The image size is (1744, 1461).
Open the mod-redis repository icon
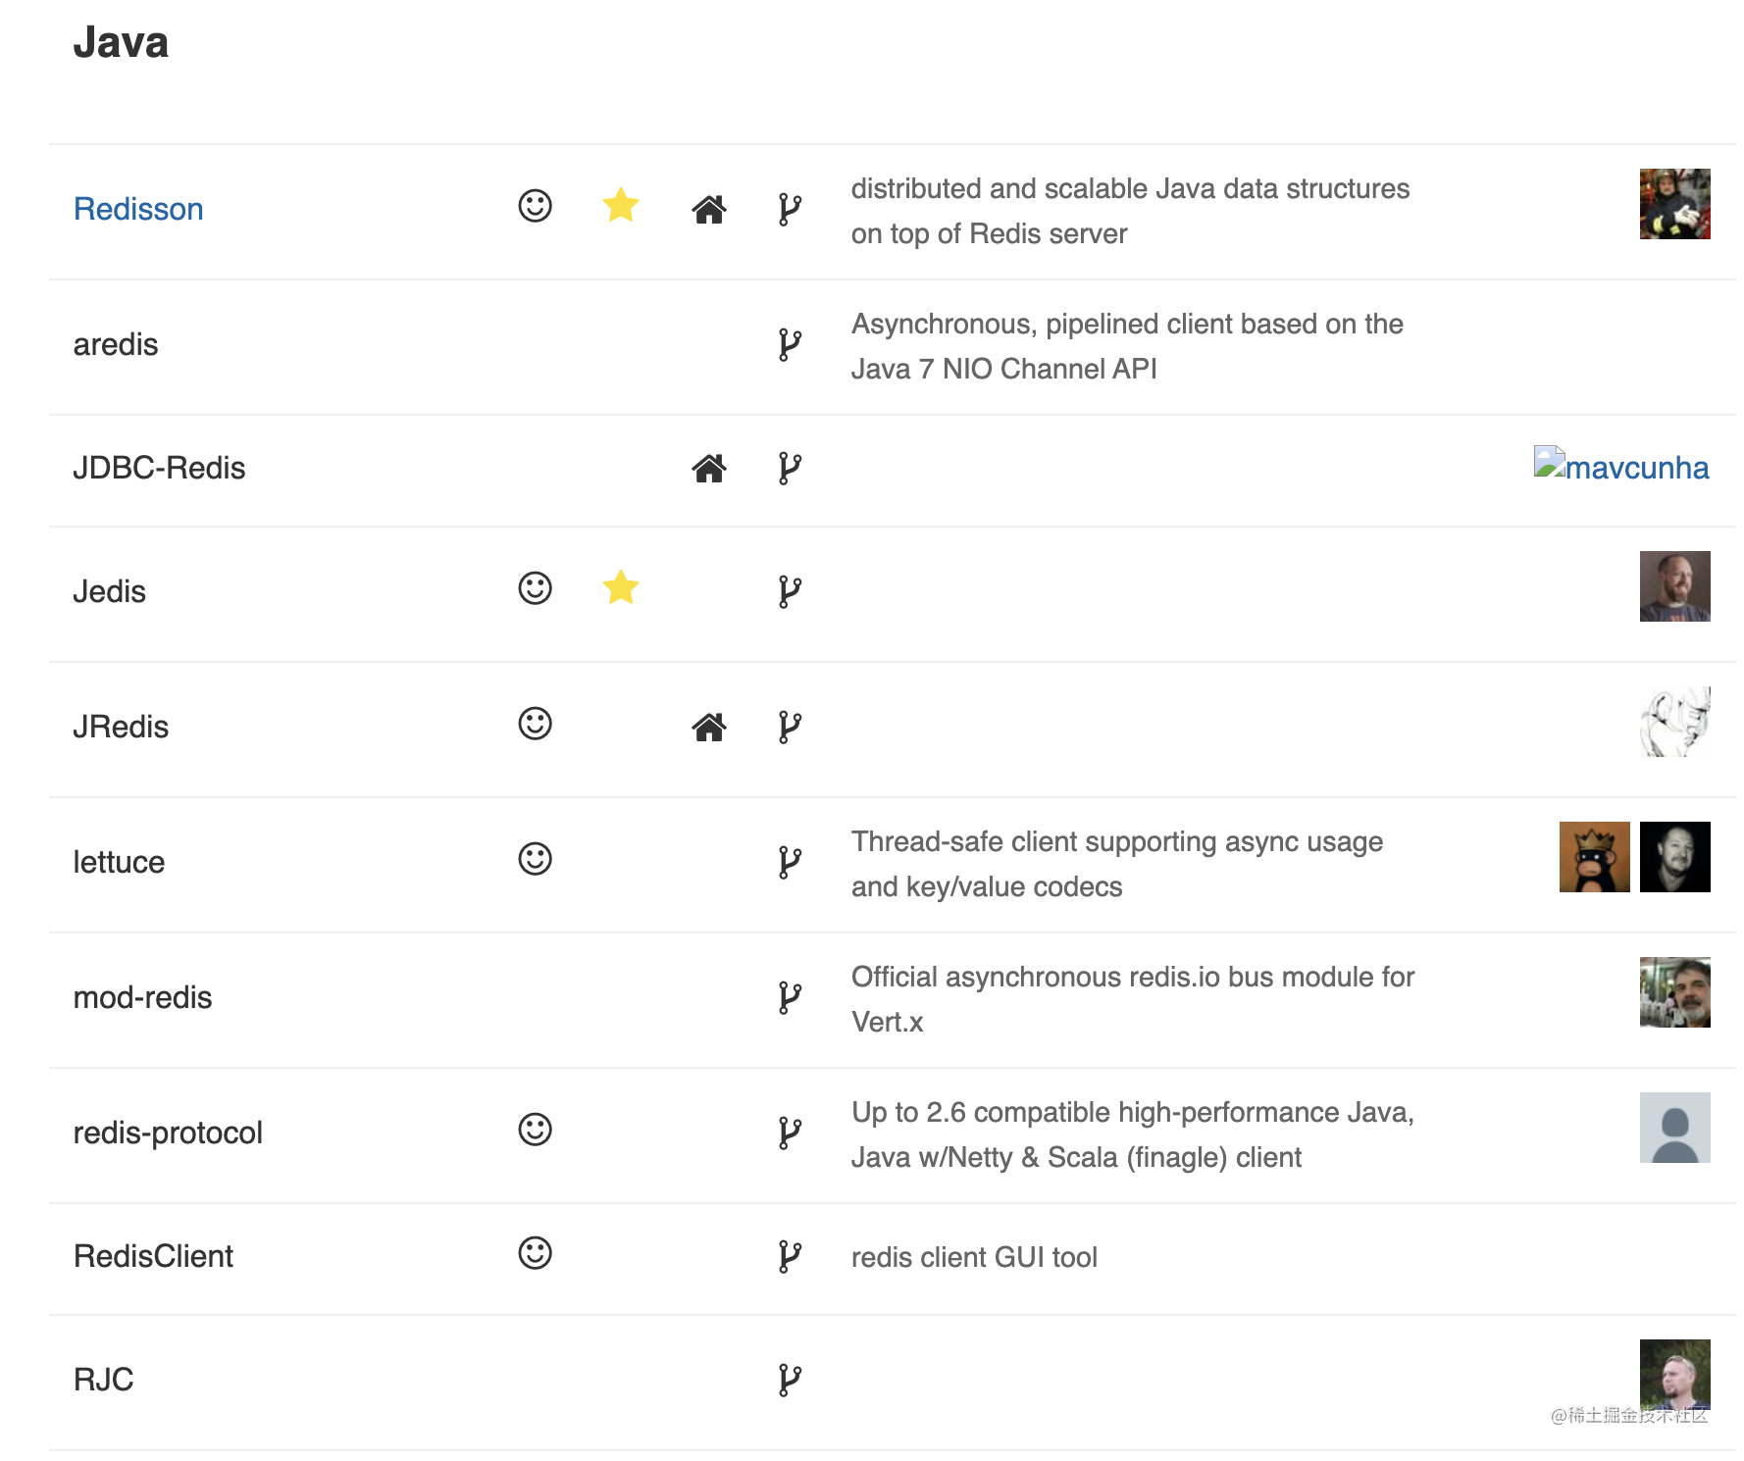(x=790, y=997)
